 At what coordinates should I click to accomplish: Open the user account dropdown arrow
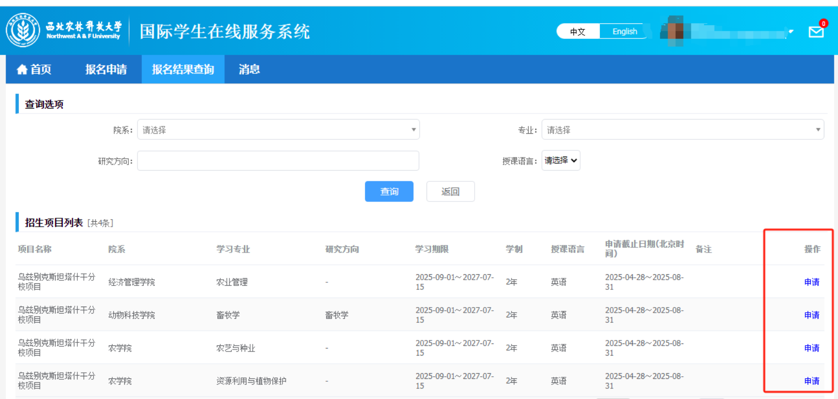[790, 32]
